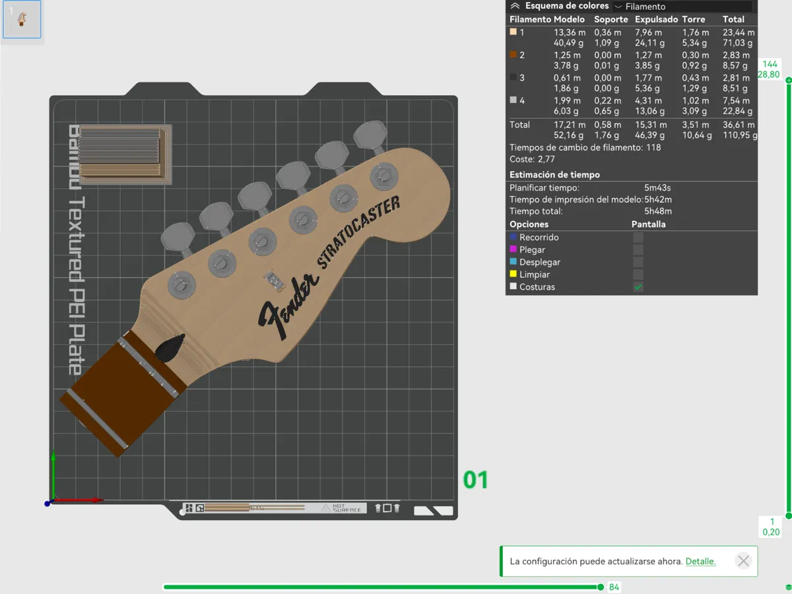Click Planificar tiempo value 5m43s

tap(657, 187)
